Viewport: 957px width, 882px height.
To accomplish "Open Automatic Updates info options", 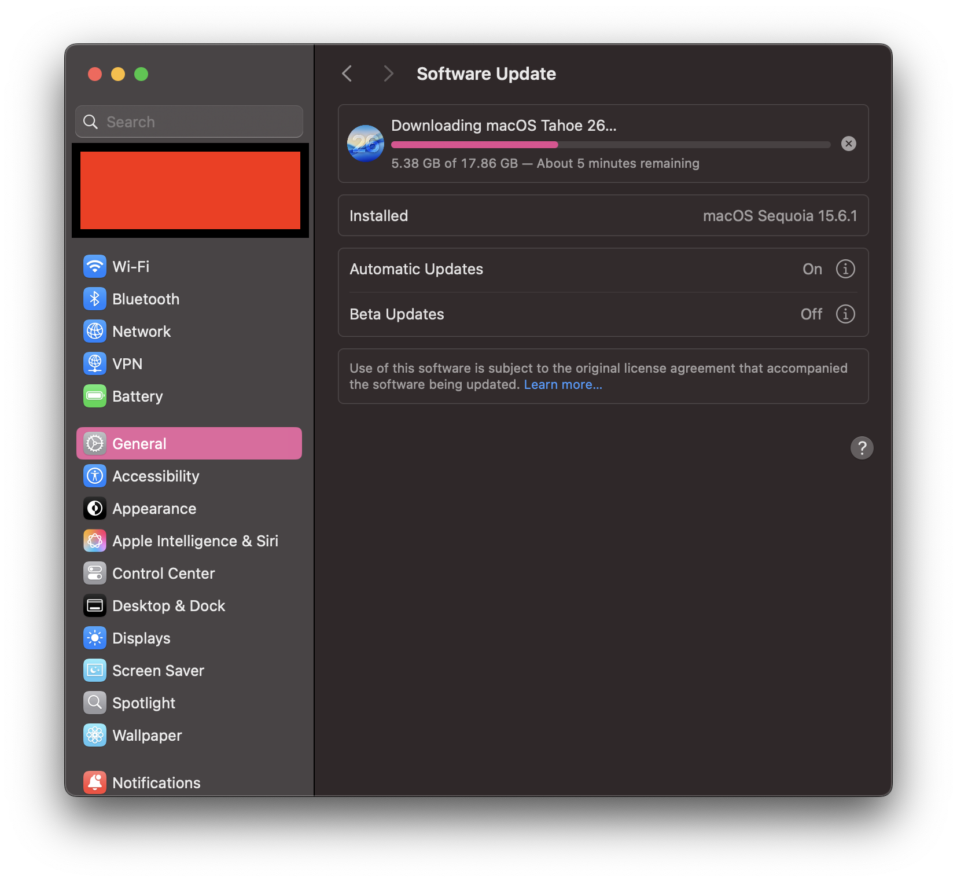I will coord(845,269).
